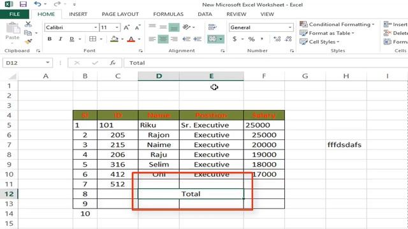The width and height of the screenshot is (408, 229).
Task: Increase font size with large A icon
Action: point(127,27)
